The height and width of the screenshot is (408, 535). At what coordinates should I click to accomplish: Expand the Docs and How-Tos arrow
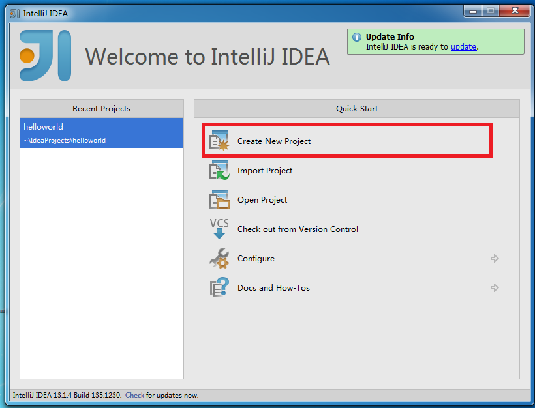point(495,287)
